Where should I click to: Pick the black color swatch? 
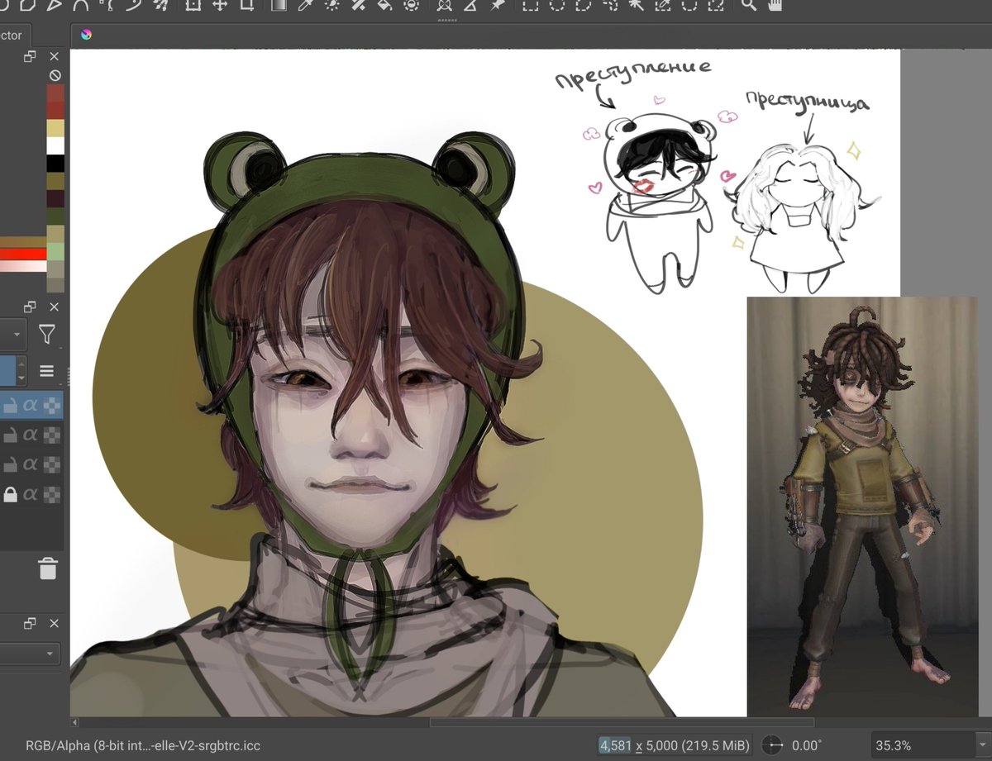pyautogui.click(x=55, y=163)
